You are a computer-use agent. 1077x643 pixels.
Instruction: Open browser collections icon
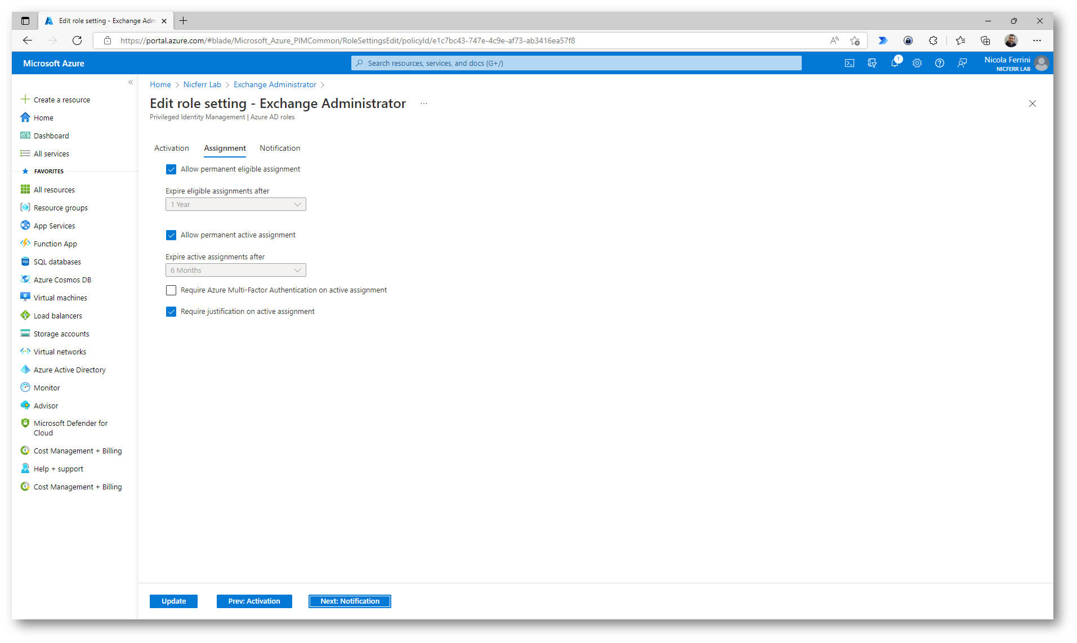pos(985,41)
